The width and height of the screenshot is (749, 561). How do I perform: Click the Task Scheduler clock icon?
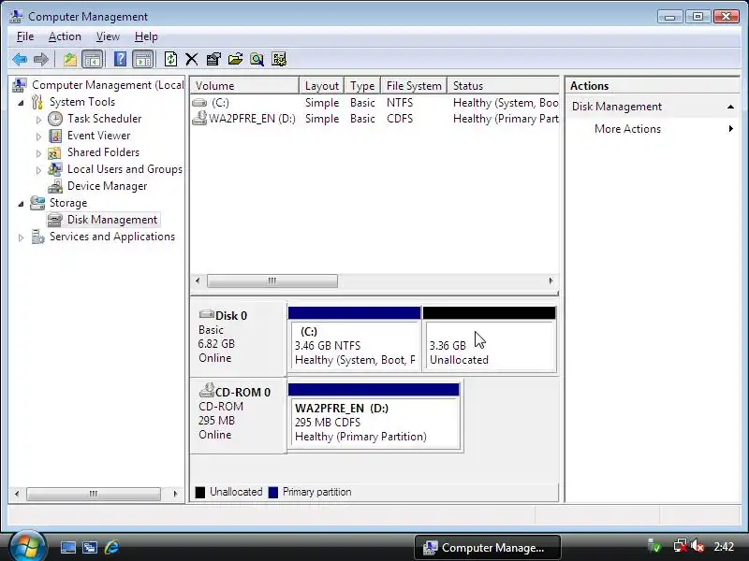[x=55, y=119]
